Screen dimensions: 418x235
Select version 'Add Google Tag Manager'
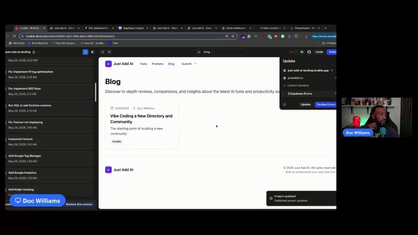click(49, 159)
